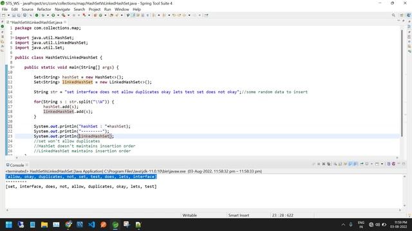Click the Smart Insert status bar field

click(239, 215)
